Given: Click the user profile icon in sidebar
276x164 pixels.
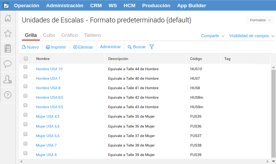Looking at the screenshot, I should click(7, 79).
